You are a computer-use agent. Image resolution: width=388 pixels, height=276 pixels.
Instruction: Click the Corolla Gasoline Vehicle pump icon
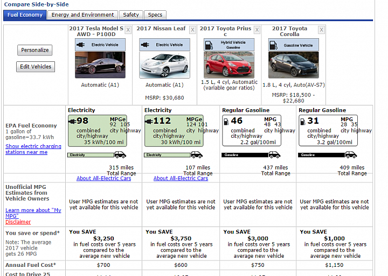[274, 45]
